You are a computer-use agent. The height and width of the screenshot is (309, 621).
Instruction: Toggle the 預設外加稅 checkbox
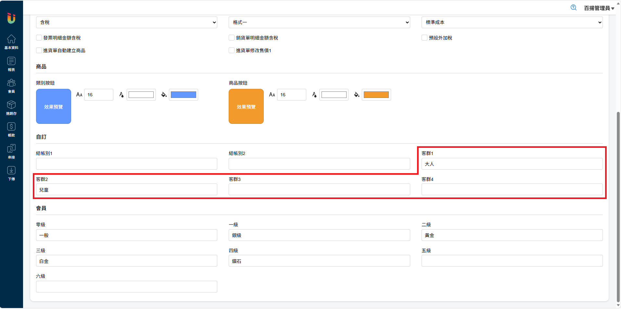425,38
